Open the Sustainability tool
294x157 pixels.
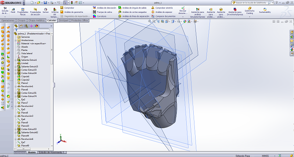(265, 11)
